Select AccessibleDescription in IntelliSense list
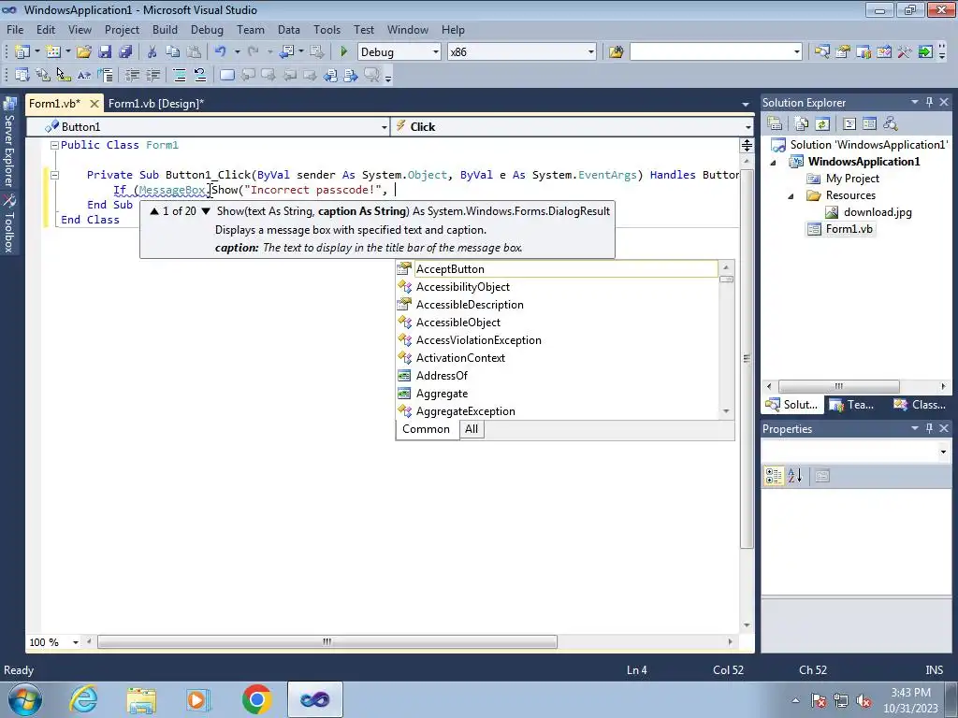Screen dimensions: 958x718 coord(470,305)
